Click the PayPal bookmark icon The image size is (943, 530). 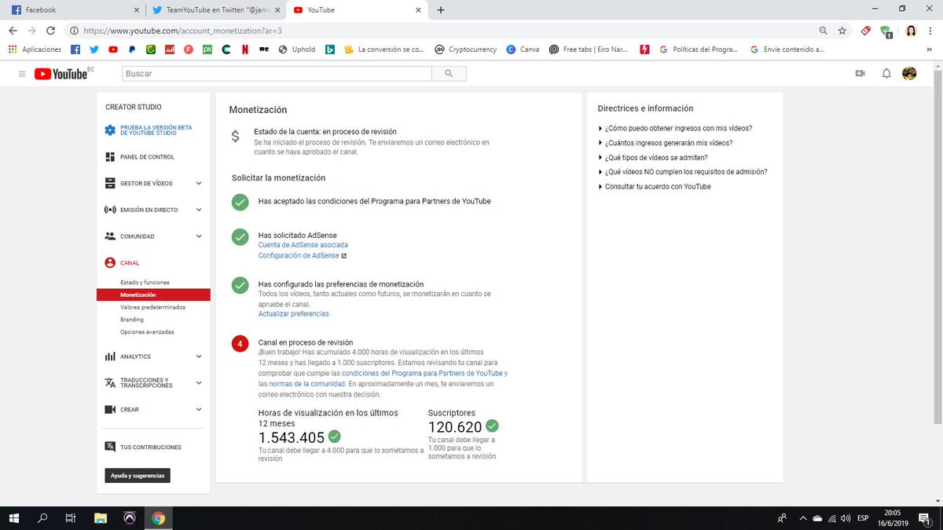click(x=132, y=49)
